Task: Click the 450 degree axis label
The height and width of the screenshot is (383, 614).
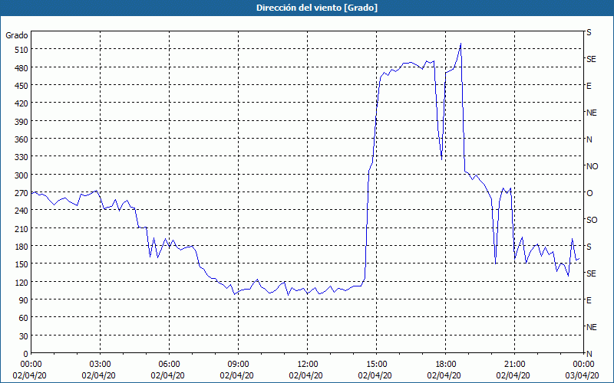Action: pos(21,86)
